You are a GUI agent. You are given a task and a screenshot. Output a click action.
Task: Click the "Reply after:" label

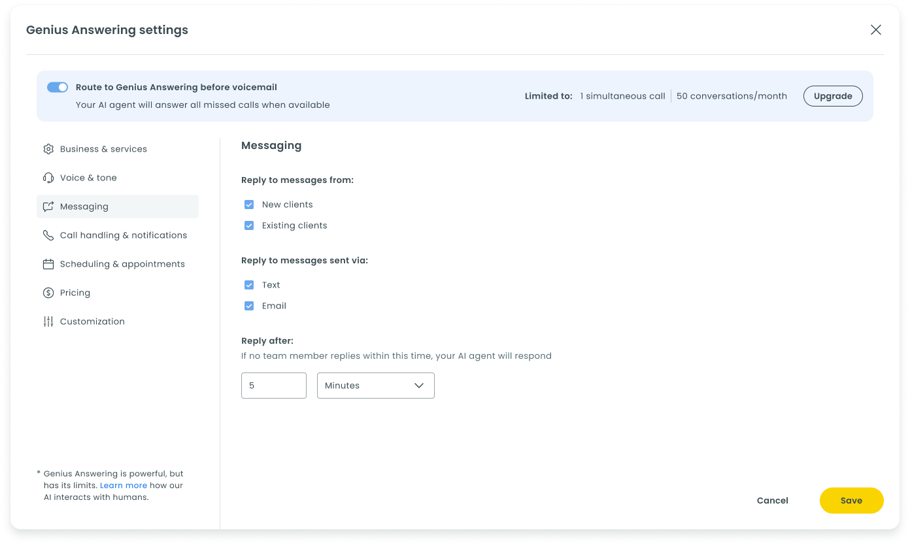pos(267,341)
